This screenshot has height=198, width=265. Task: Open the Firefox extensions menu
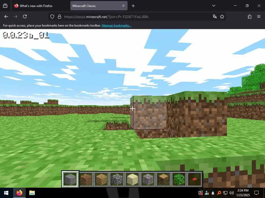[250, 16]
